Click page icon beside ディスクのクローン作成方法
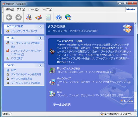The width and height of the screenshot is (138, 117). click(x=8, y=74)
